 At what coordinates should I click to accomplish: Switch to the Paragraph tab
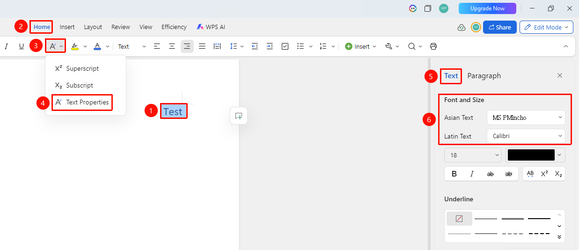[x=484, y=76]
